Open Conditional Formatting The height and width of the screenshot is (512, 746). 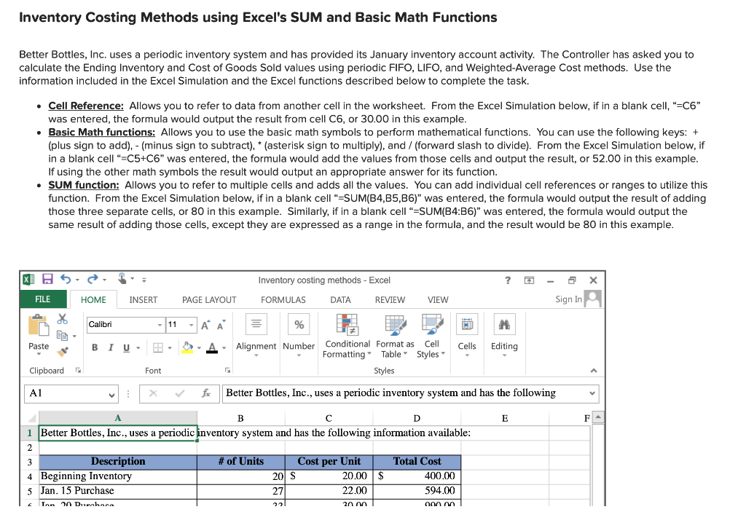pos(348,337)
